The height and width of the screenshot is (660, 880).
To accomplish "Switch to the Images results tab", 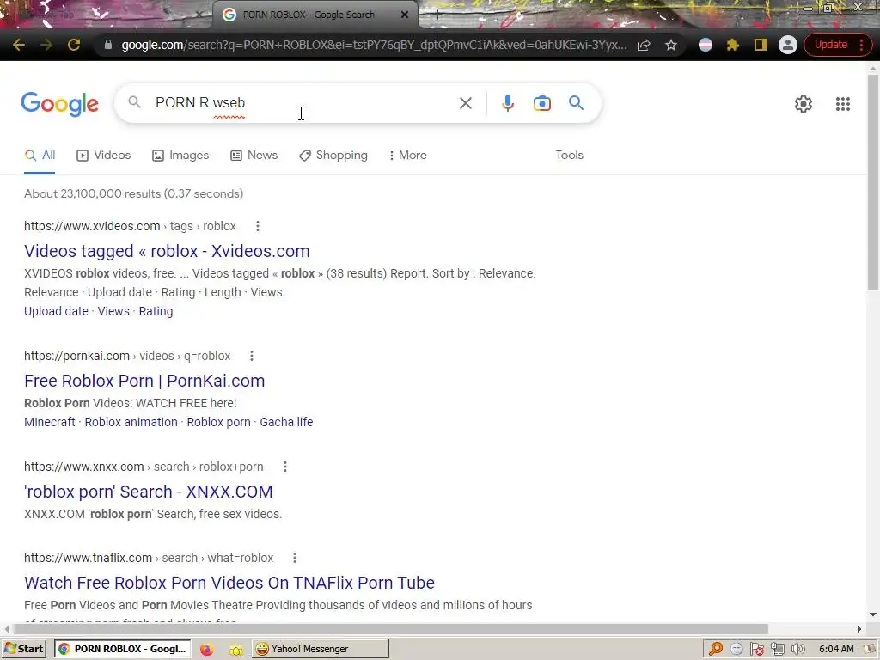I will (180, 156).
